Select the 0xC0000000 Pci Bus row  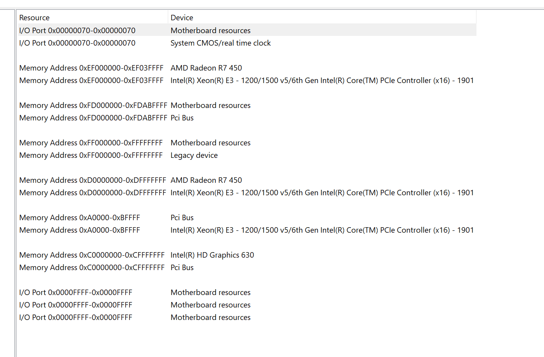pyautogui.click(x=92, y=267)
